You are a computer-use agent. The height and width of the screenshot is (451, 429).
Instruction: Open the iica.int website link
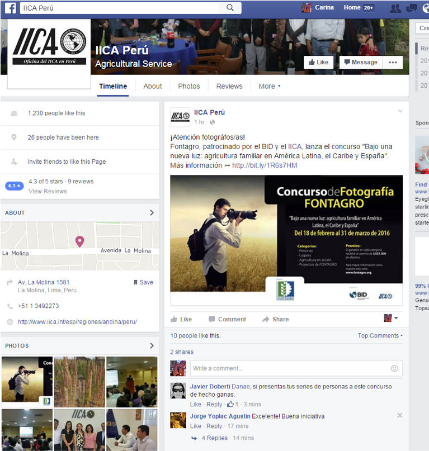[77, 322]
